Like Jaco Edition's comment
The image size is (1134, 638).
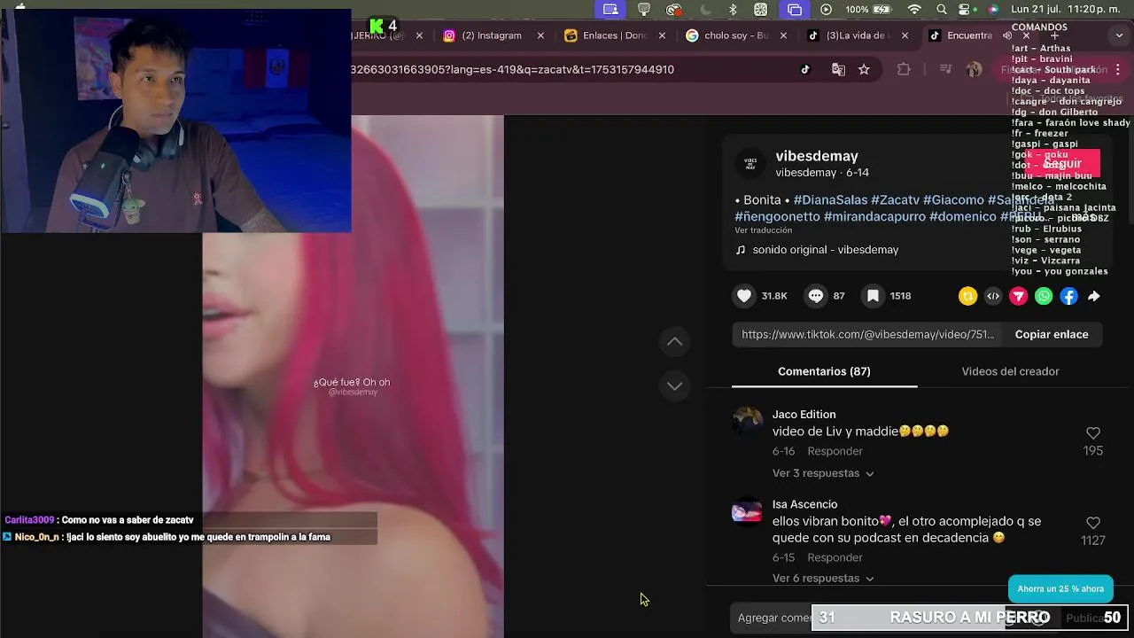pyautogui.click(x=1093, y=433)
